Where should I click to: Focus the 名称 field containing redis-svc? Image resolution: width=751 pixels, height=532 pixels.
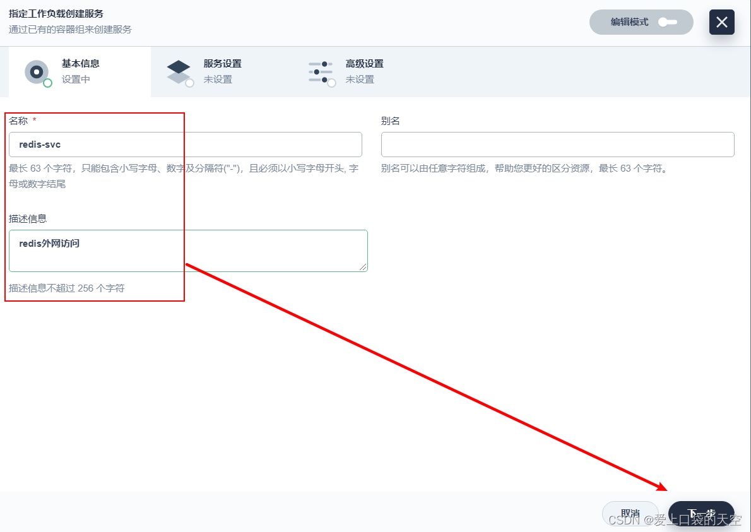tap(186, 145)
